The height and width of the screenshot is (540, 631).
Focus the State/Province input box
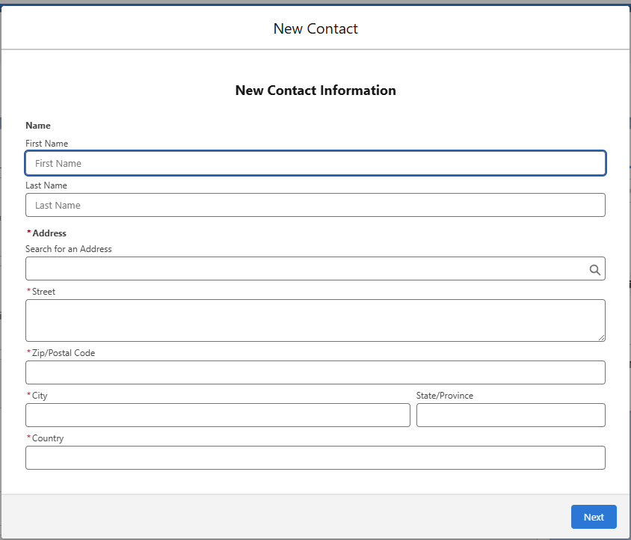click(x=511, y=415)
